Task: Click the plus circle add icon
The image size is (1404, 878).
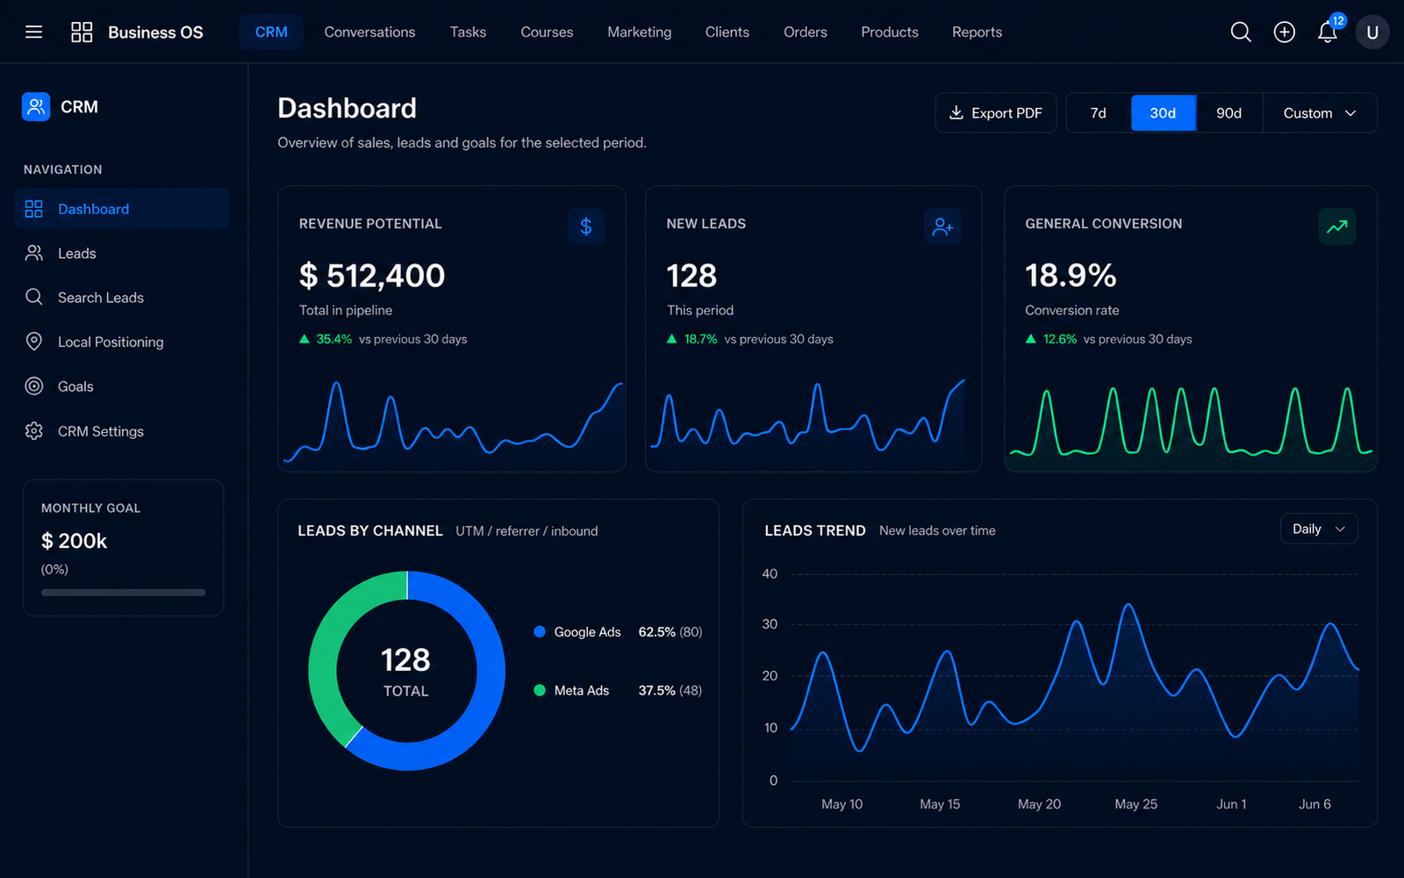Action: tap(1284, 32)
